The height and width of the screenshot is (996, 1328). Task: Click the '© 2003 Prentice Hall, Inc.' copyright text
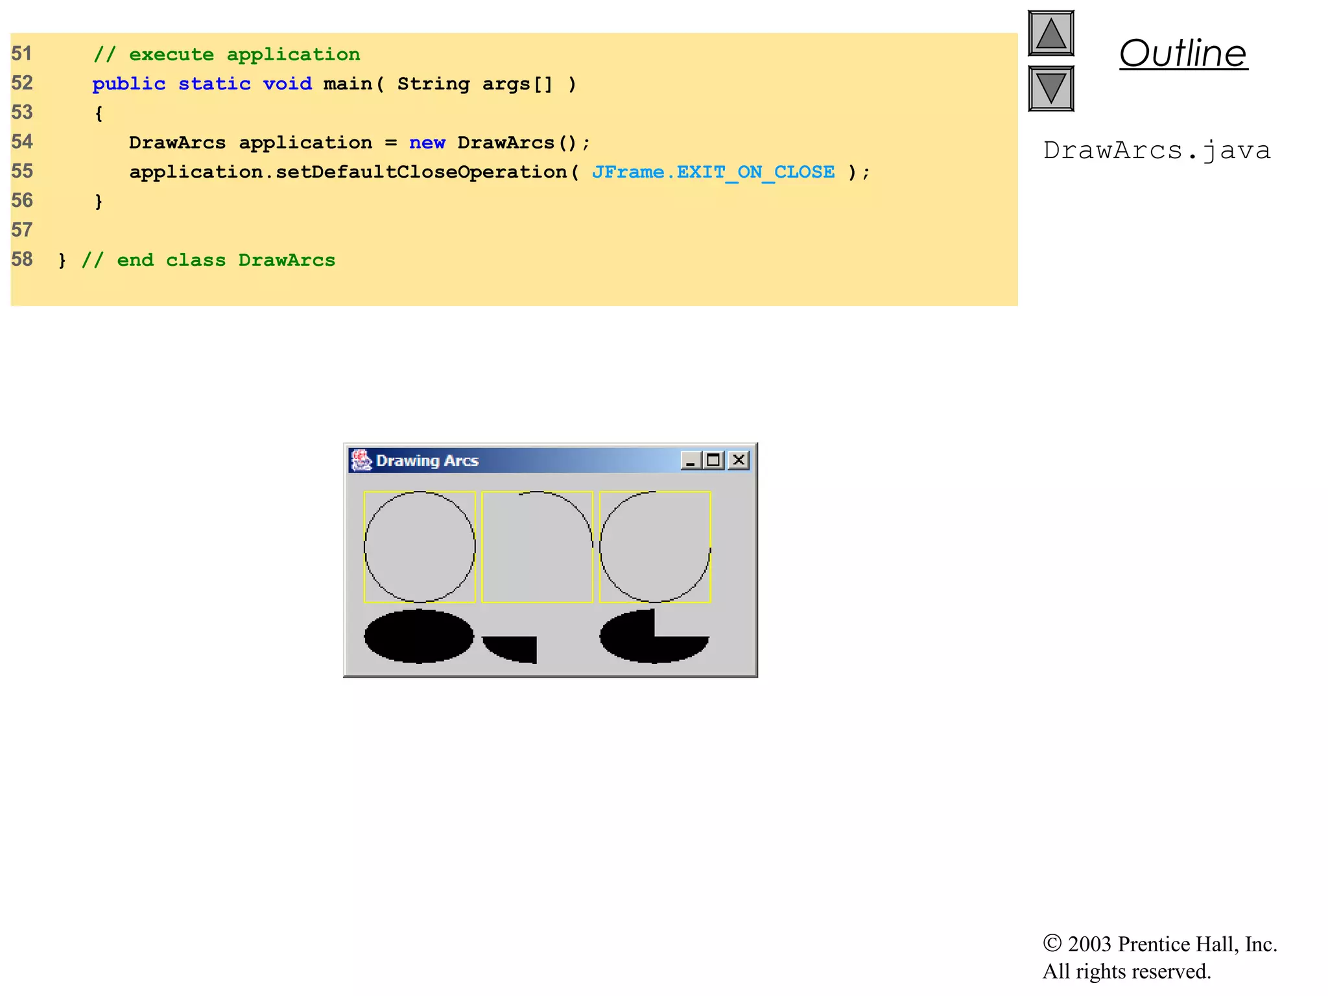[1160, 944]
